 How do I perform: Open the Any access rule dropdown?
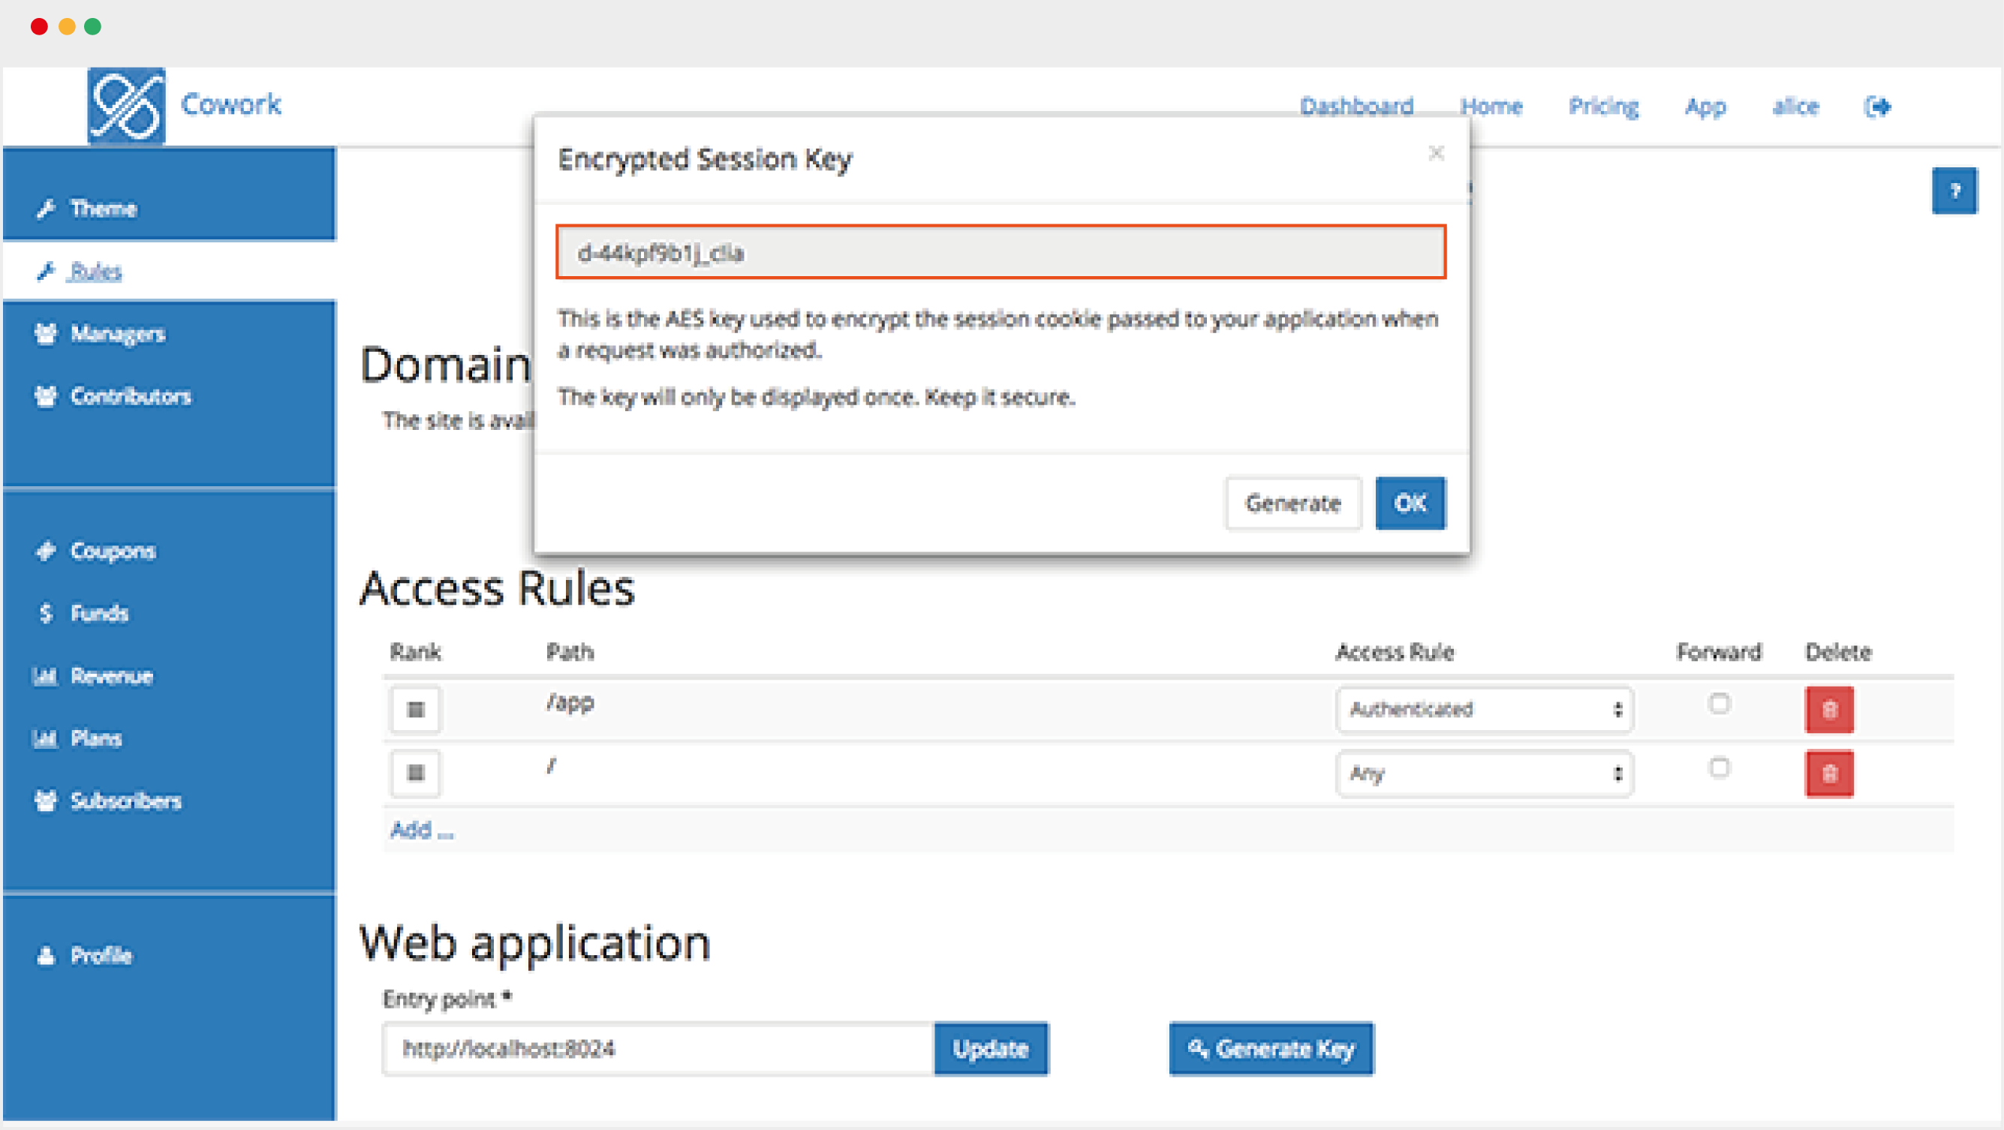click(x=1485, y=774)
